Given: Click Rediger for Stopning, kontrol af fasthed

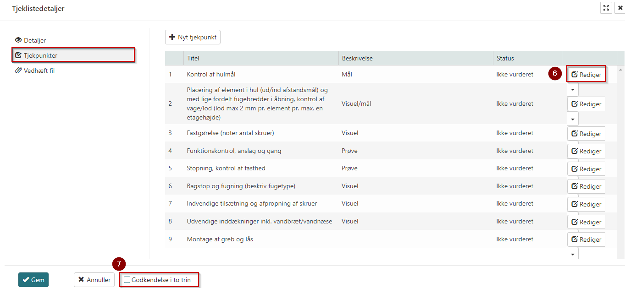Looking at the screenshot, I should pos(586,169).
